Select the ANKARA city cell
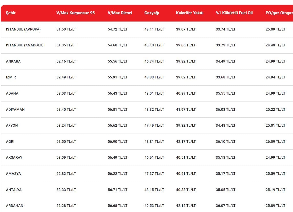The width and height of the screenshot is (293, 212). pyautogui.click(x=13, y=61)
